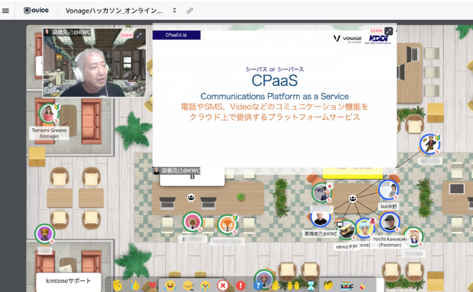Select the fox avatar with beginner badge
This screenshot has width=473, height=292.
(x=227, y=224)
